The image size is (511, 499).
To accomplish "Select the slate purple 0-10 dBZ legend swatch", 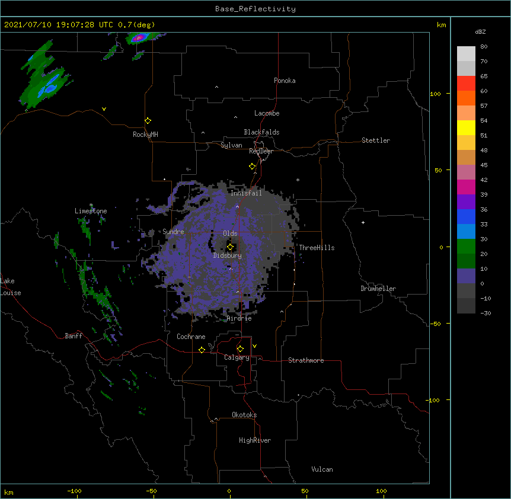I will click(x=466, y=276).
